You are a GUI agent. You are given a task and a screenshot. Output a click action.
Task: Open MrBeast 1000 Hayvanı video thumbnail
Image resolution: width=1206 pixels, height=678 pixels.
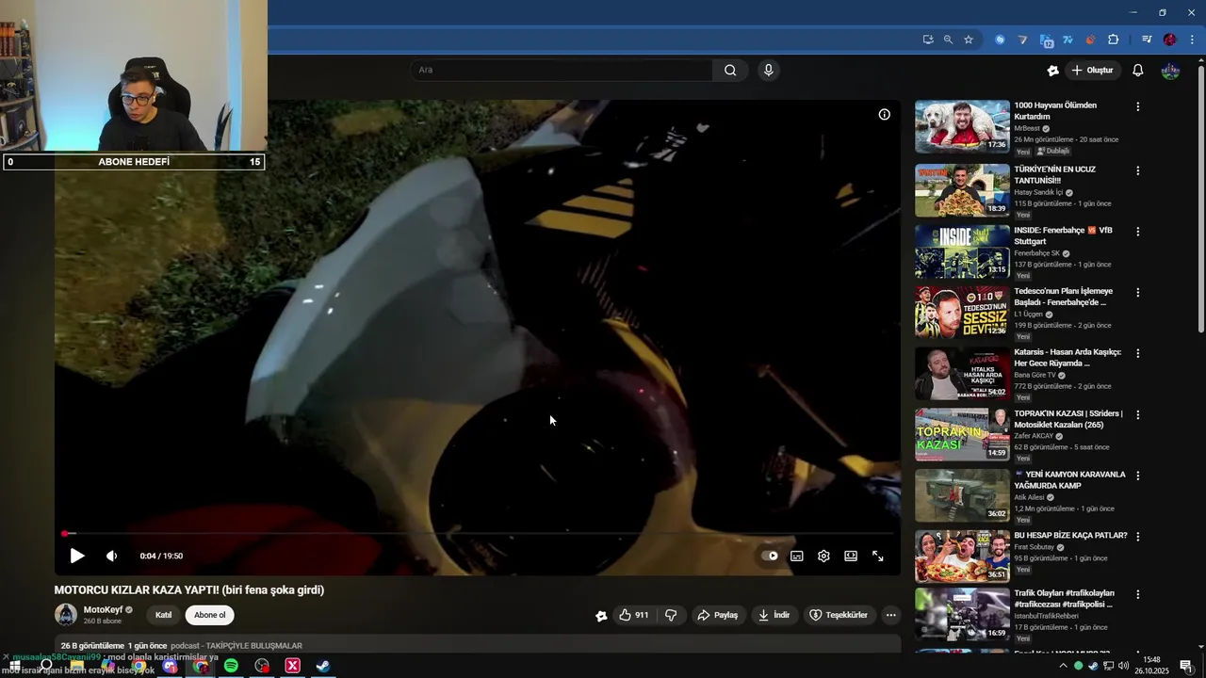point(962,126)
